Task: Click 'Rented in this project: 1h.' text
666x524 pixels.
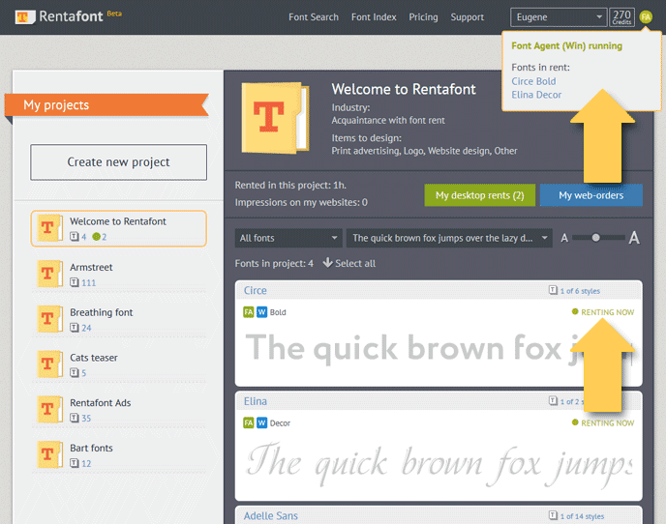Action: (290, 186)
